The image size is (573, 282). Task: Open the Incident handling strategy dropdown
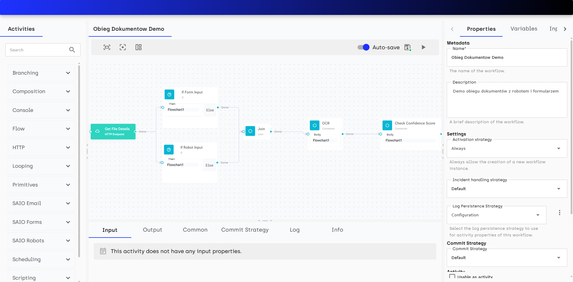506,189
